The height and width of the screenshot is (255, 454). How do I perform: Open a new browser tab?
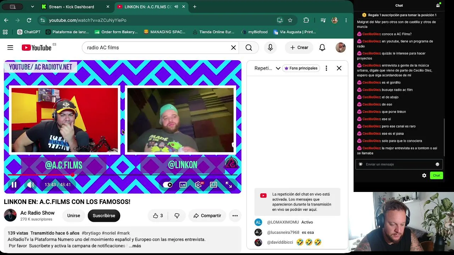[195, 7]
